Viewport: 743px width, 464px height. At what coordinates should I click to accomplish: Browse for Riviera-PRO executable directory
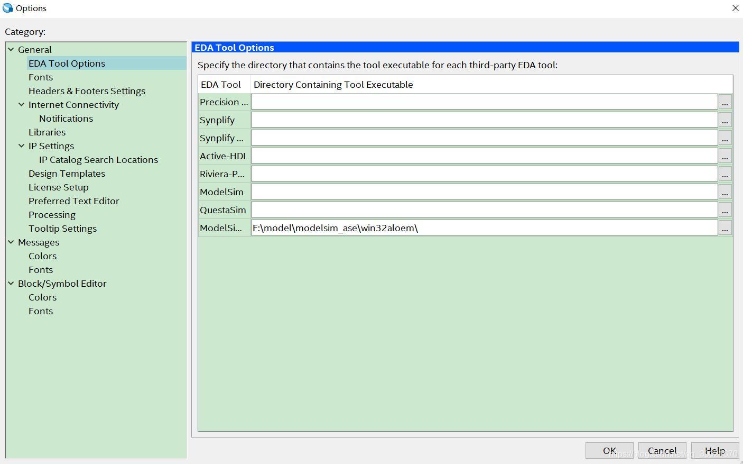(725, 174)
